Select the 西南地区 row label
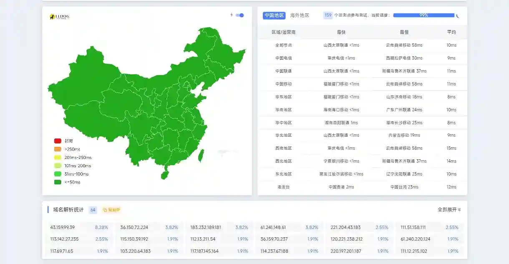This screenshot has height=264, width=509. pos(283,148)
